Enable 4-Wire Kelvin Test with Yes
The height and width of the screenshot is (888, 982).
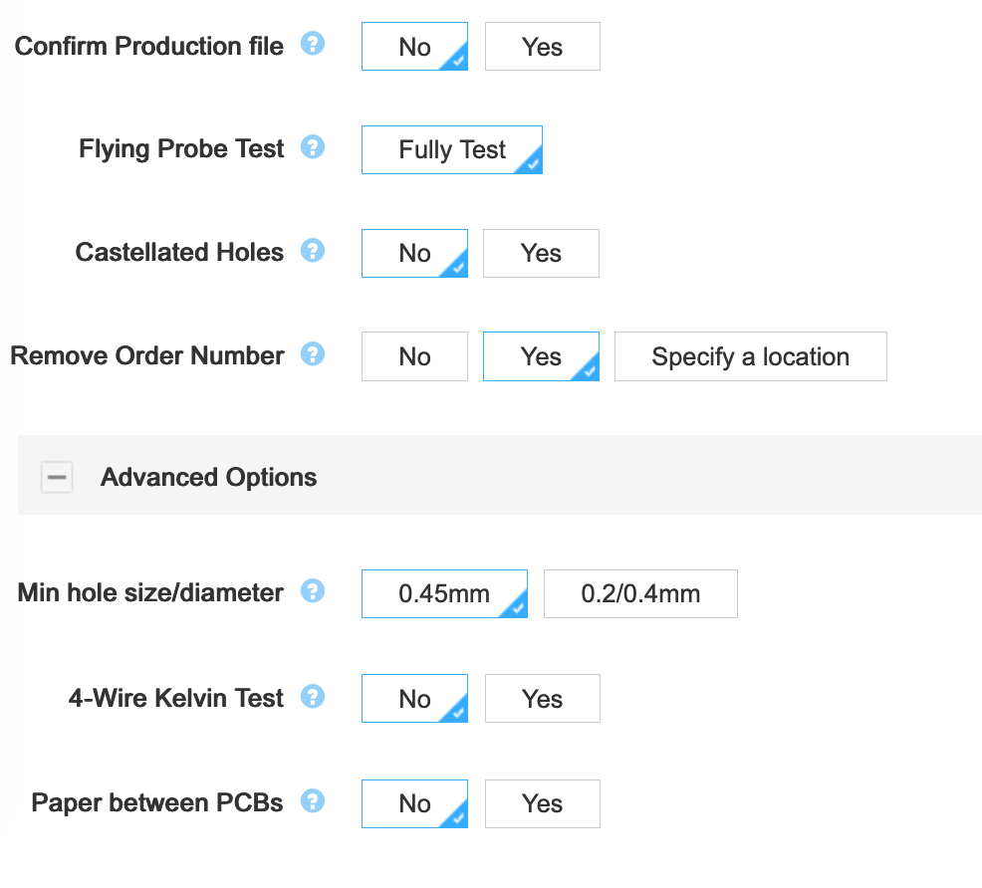pyautogui.click(x=543, y=699)
